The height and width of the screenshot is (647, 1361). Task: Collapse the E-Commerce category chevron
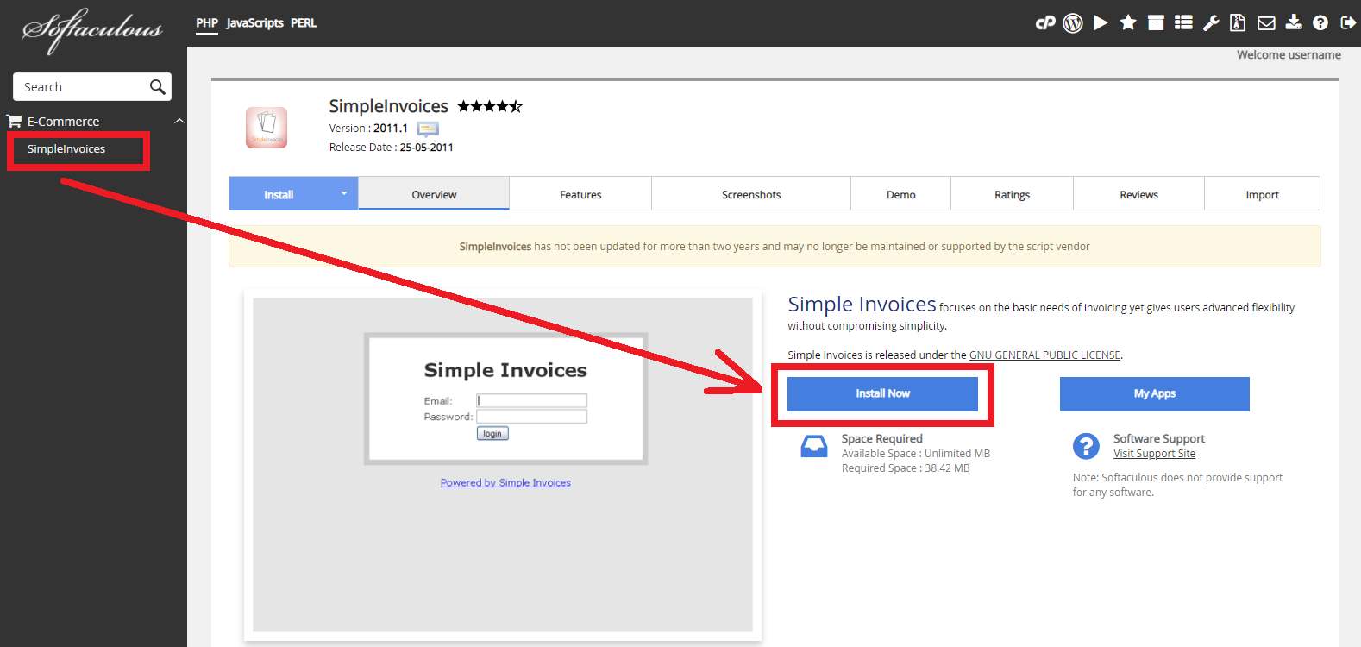pyautogui.click(x=179, y=121)
